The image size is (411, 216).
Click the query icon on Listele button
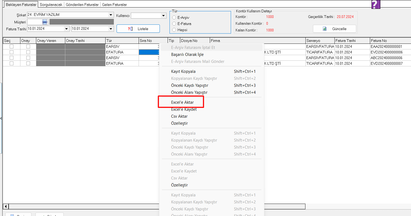(130, 29)
